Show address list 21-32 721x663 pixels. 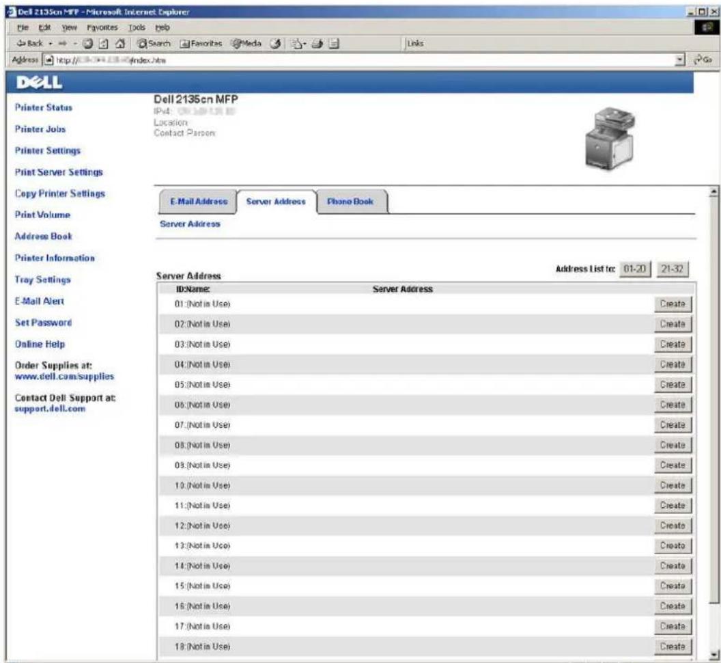click(x=673, y=269)
